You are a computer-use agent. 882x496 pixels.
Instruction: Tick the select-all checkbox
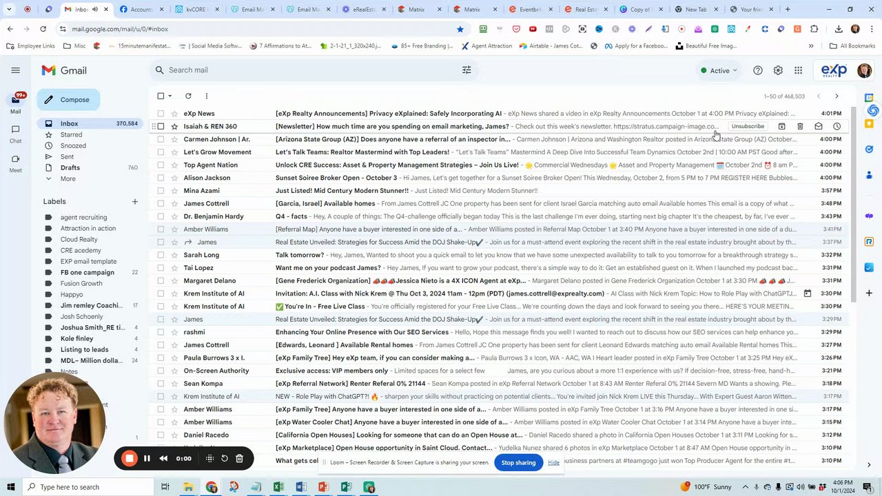tap(161, 96)
